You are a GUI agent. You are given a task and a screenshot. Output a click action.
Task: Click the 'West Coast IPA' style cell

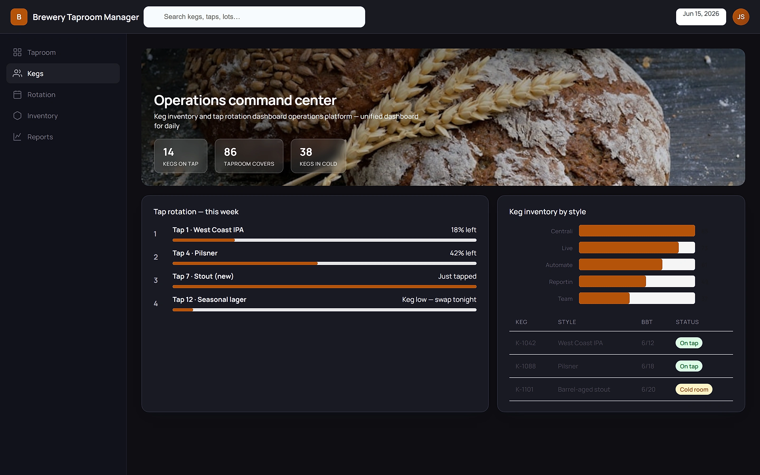(580, 343)
